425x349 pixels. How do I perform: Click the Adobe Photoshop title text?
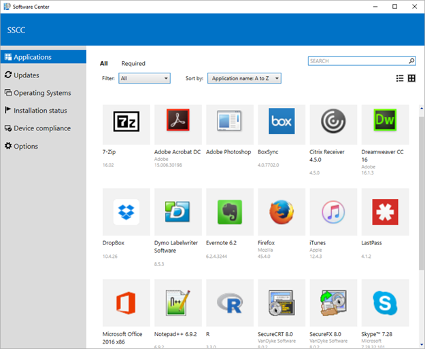[228, 152]
